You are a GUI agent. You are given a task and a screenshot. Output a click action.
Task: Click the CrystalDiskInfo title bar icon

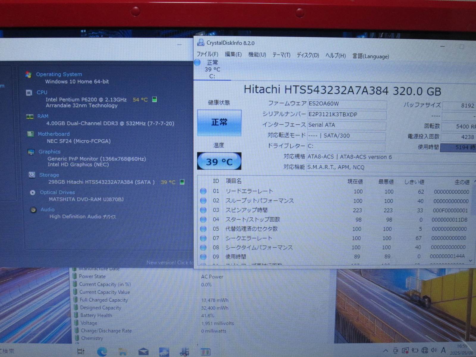(201, 43)
